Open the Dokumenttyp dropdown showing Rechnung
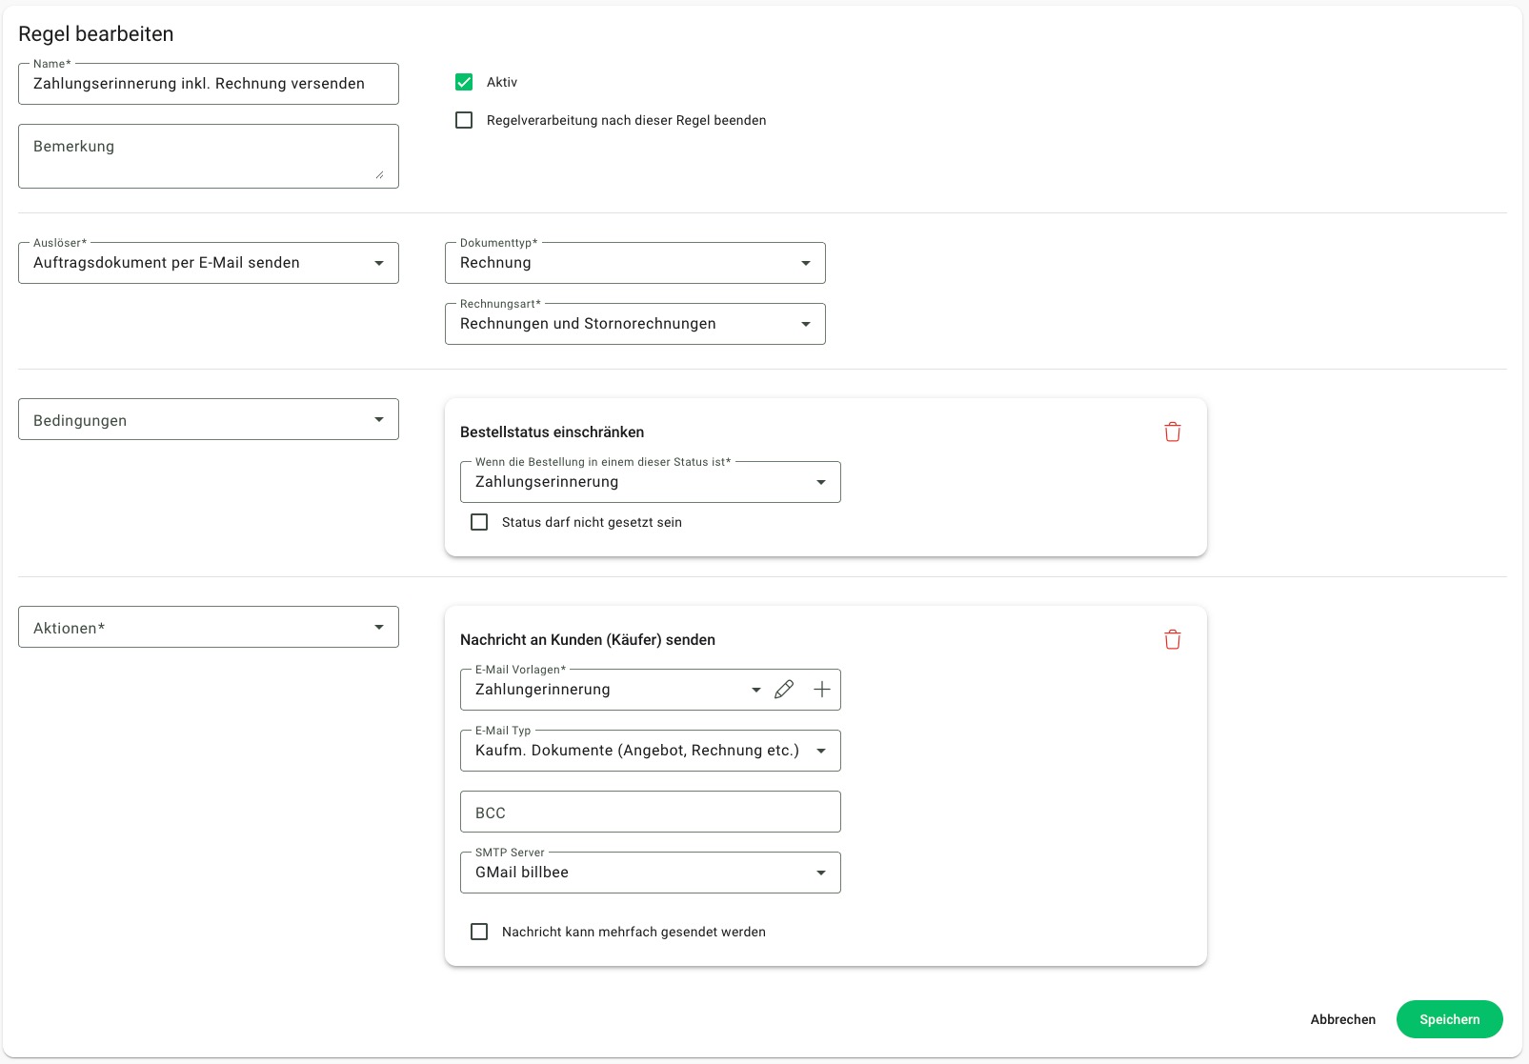1529x1064 pixels. pos(635,263)
